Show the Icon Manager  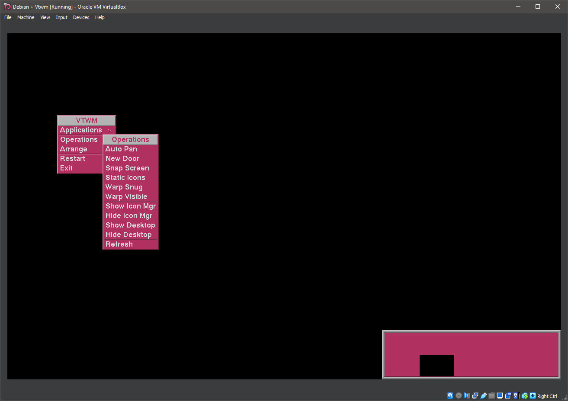point(130,206)
